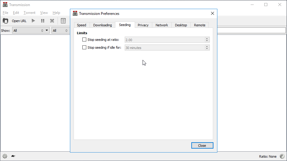Click the Transmission app icon in the title bar
287x161 pixels.
coord(5,5)
